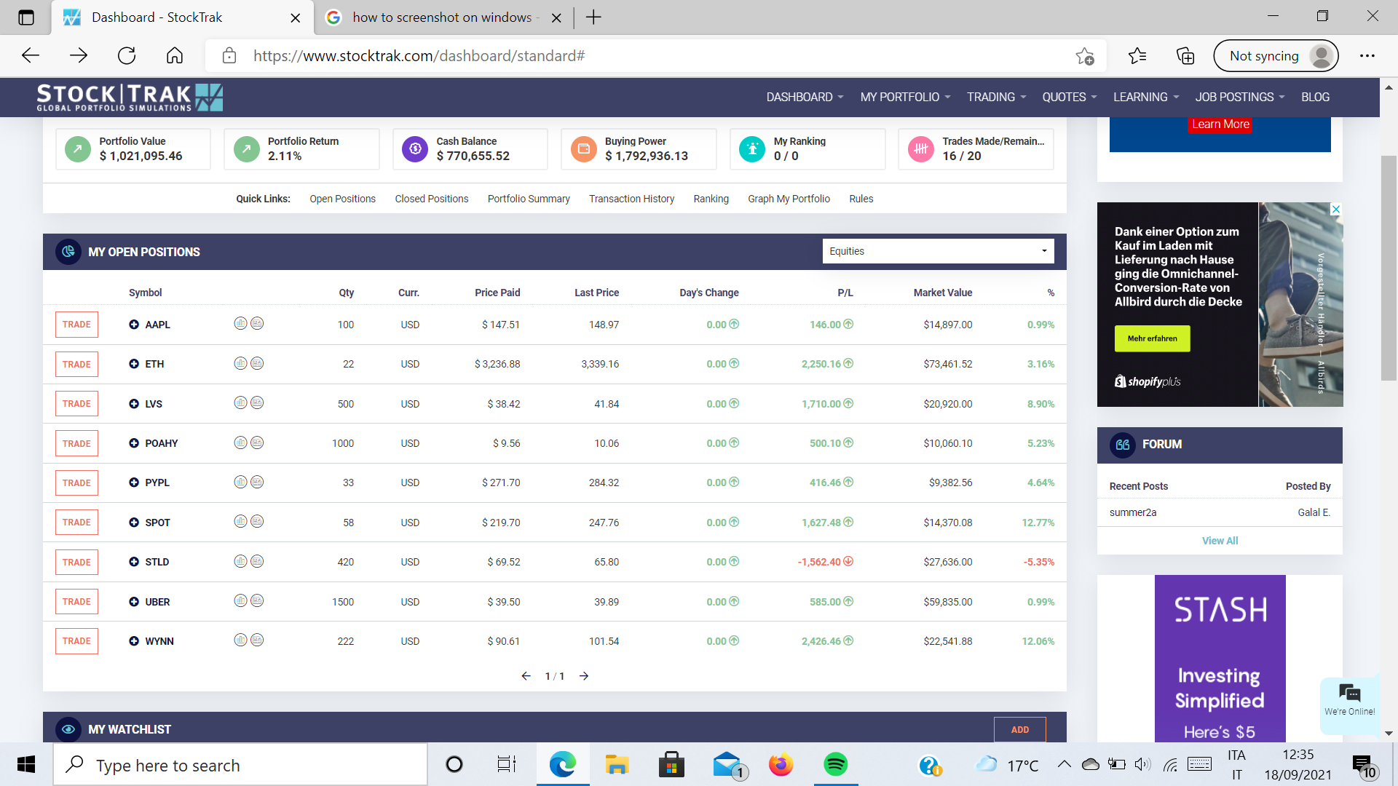Image resolution: width=1398 pixels, height=786 pixels.
Task: Switch to the 'how to screenshot on windows' tab
Action: [443, 17]
